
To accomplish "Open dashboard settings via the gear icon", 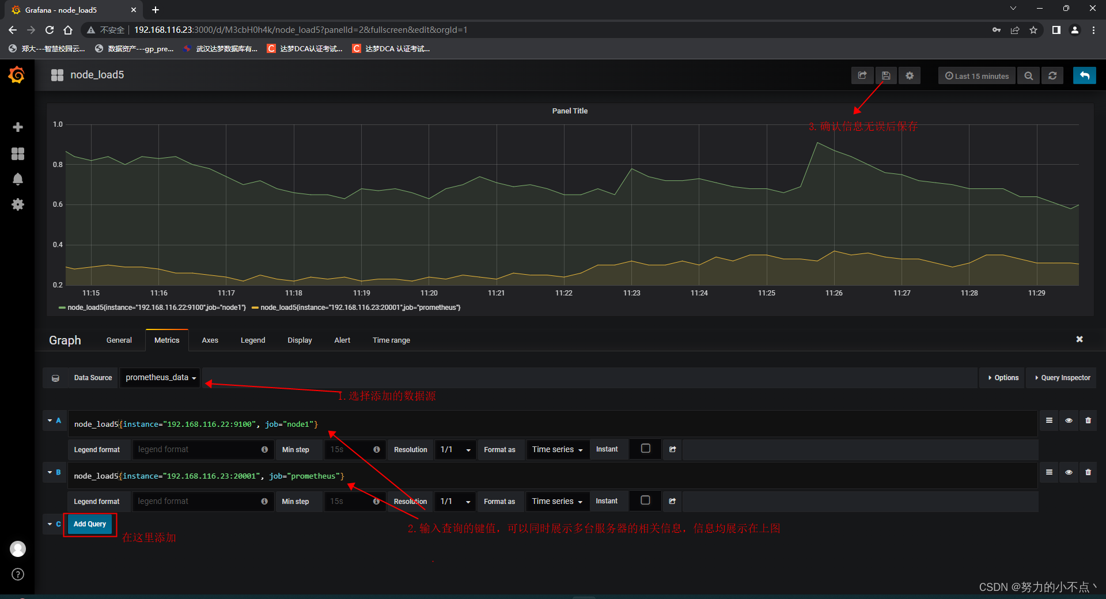I will (x=909, y=75).
